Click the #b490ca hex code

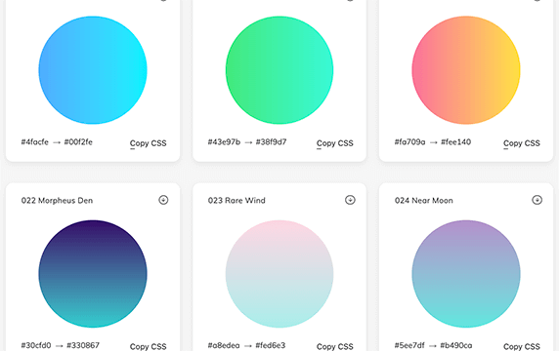(456, 345)
